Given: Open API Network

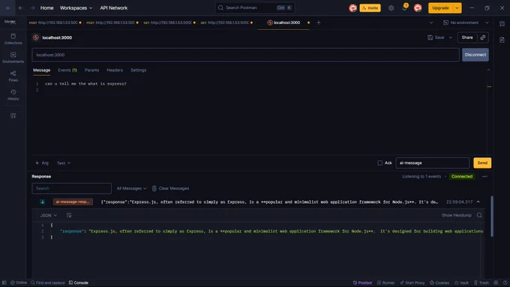Looking at the screenshot, I should point(113,7).
